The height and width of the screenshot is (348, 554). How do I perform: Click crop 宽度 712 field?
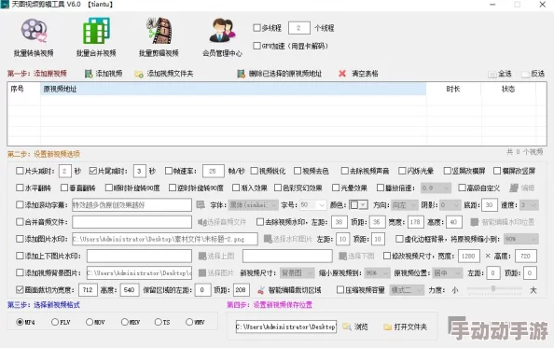coord(88,290)
